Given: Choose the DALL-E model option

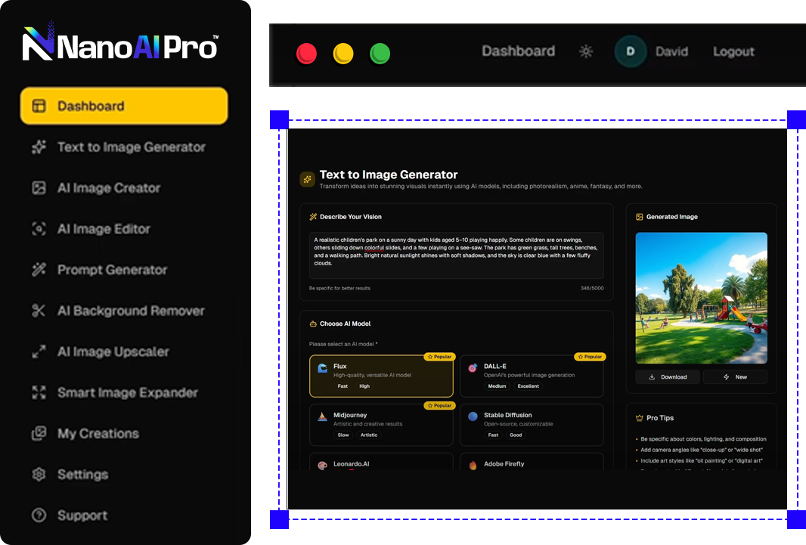Looking at the screenshot, I should point(532,376).
